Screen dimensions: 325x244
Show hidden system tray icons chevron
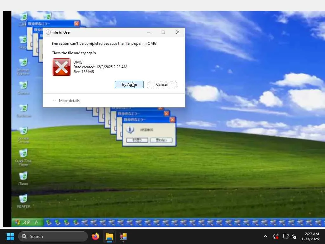pos(266,236)
